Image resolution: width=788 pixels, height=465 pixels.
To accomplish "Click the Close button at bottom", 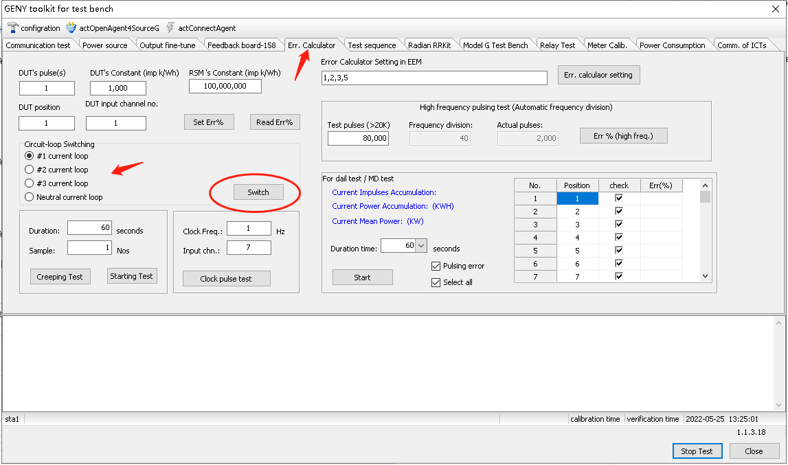I will (754, 451).
